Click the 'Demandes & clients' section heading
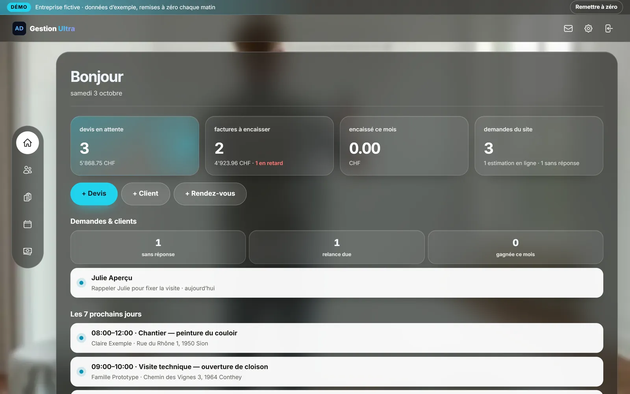 [x=104, y=221]
